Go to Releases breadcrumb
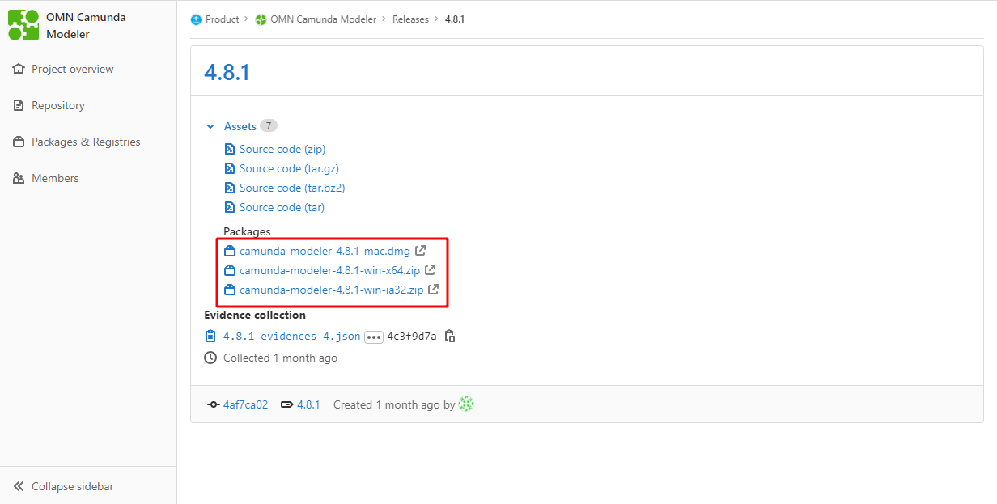The image size is (997, 504). tap(410, 19)
